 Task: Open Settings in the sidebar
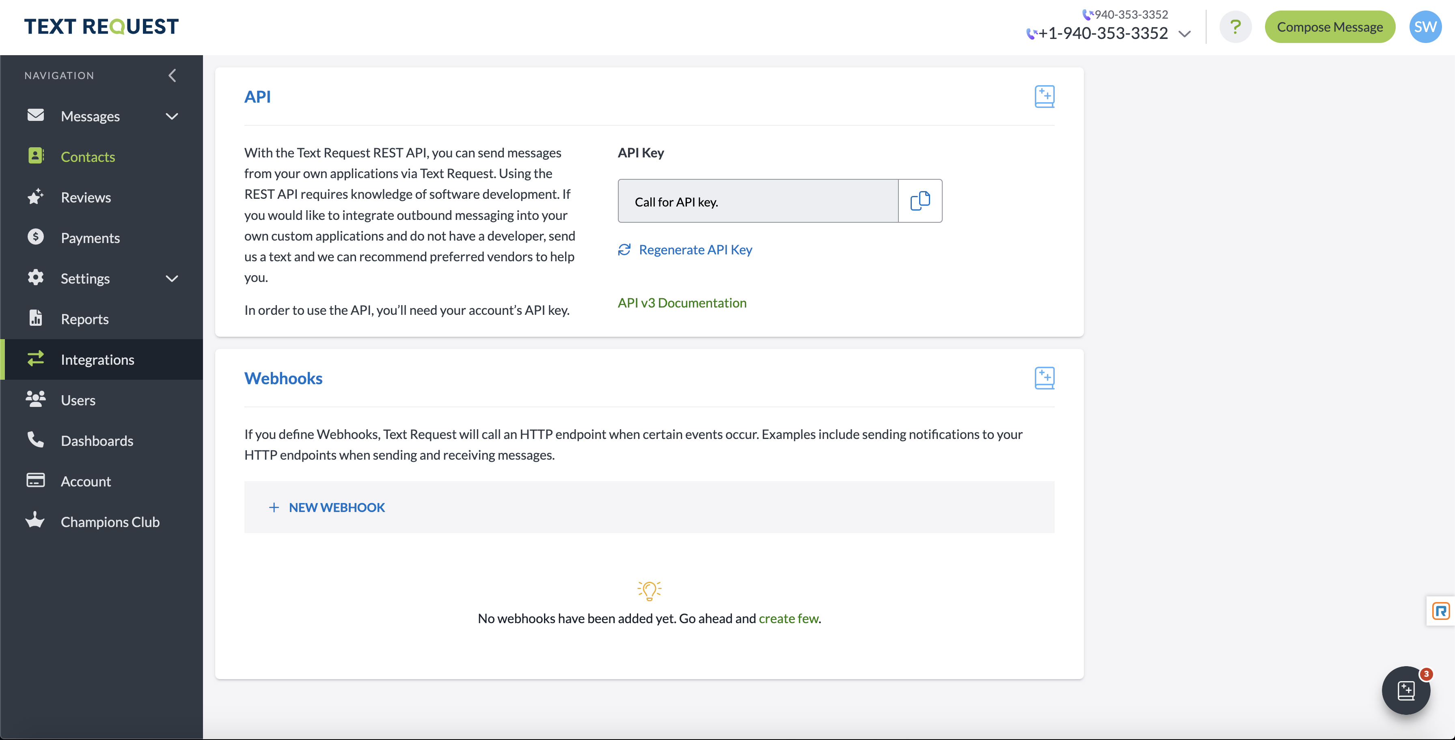click(x=85, y=279)
